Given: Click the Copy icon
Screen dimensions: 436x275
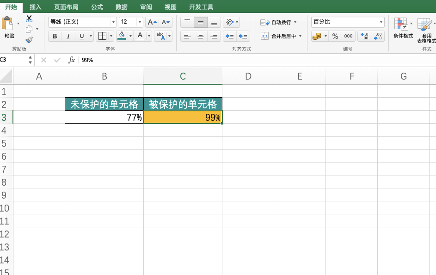Looking at the screenshot, I should pos(29,29).
